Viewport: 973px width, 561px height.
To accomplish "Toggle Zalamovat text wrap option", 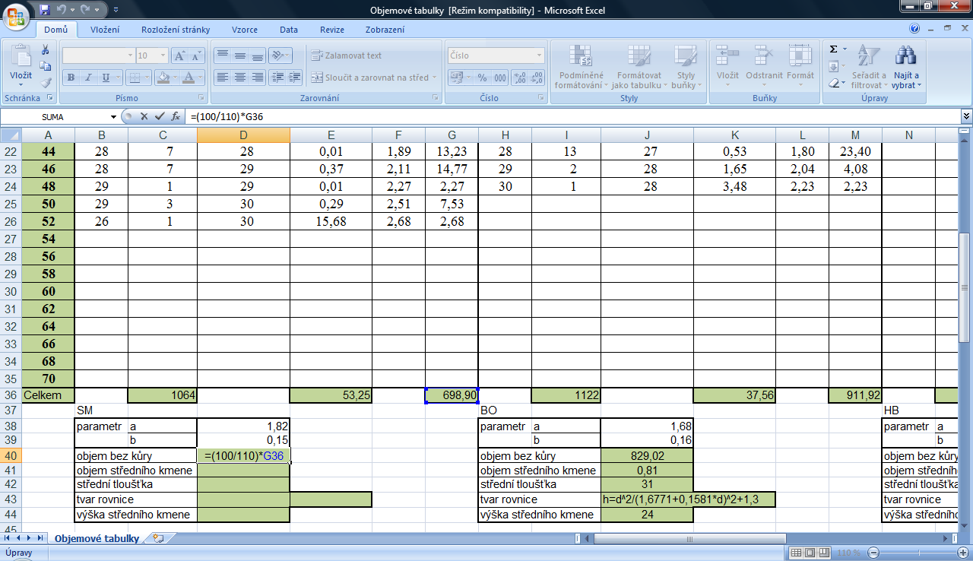I will tap(347, 55).
